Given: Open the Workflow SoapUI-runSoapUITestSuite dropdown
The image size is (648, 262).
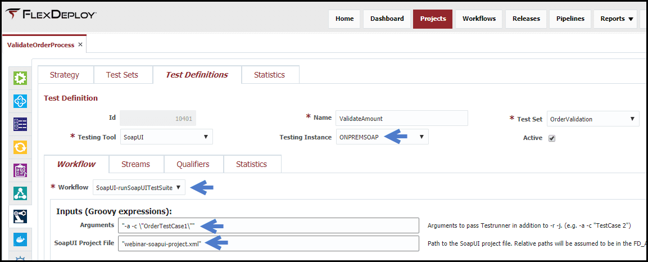Looking at the screenshot, I should point(139,187).
